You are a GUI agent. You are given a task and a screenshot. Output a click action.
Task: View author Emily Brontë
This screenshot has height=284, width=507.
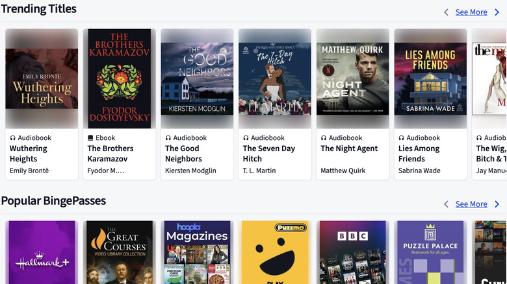29,171
